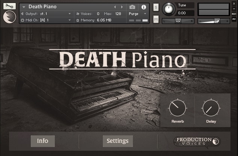
Task: Open the Info page
Action: click(x=43, y=141)
